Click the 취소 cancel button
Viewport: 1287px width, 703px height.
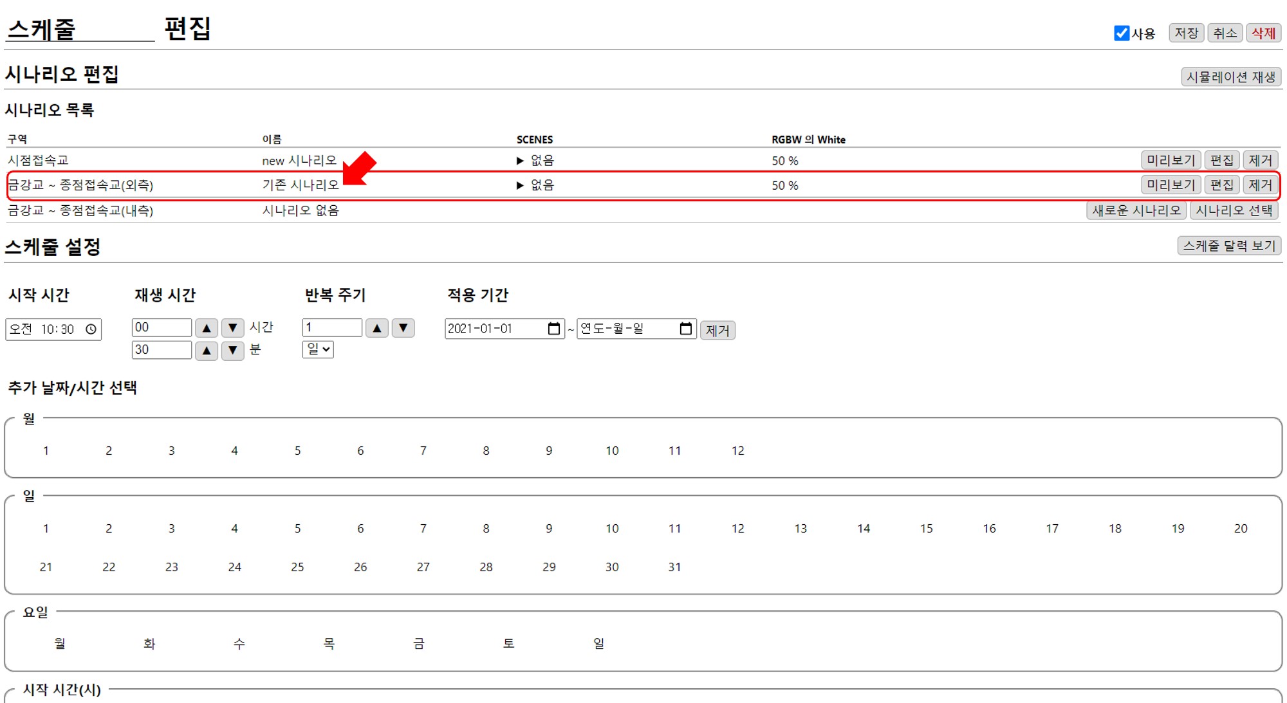point(1225,33)
